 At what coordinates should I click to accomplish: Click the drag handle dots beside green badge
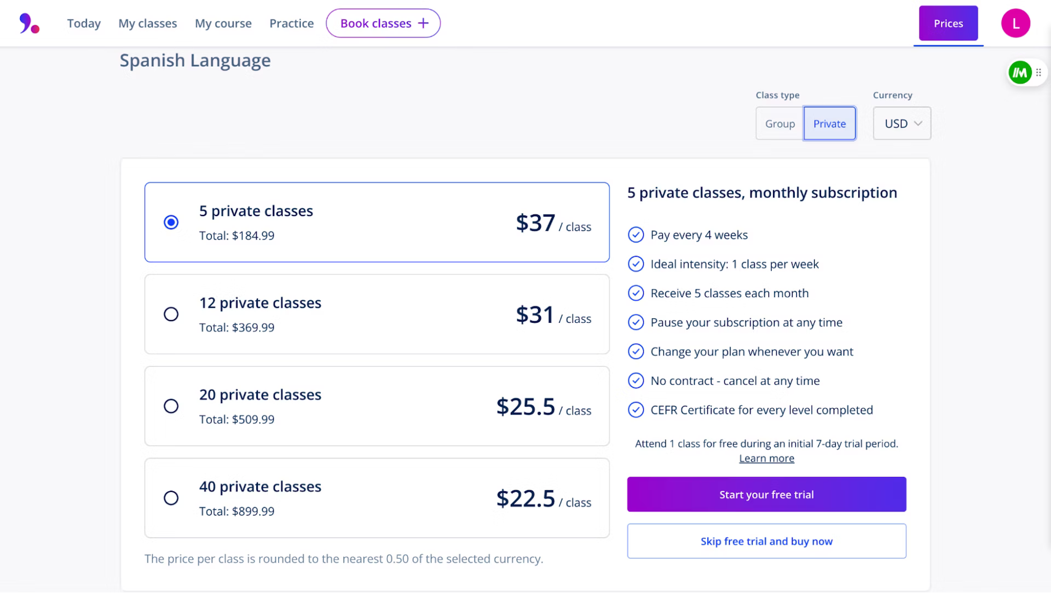(x=1038, y=72)
